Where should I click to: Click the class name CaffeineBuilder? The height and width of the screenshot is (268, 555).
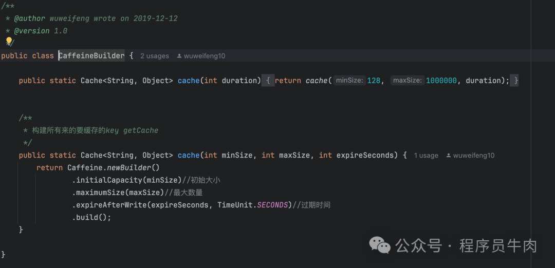click(x=91, y=56)
